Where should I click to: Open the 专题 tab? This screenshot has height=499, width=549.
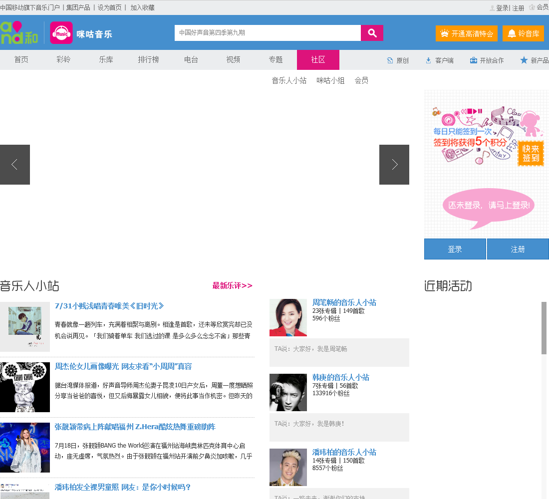tap(275, 59)
